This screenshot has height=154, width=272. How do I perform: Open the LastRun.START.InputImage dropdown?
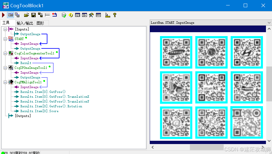pyautogui.click(x=269, y=23)
